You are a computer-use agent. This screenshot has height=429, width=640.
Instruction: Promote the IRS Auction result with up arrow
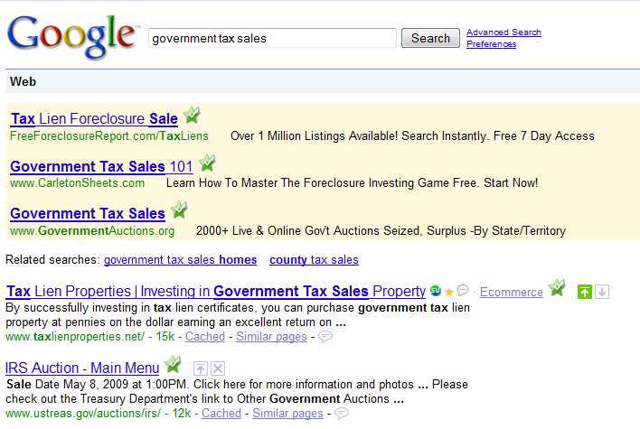[x=200, y=368]
